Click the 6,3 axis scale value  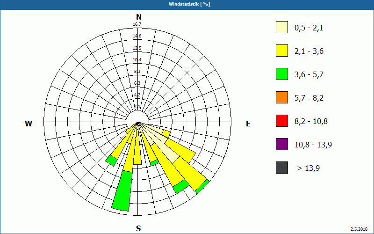(137, 83)
